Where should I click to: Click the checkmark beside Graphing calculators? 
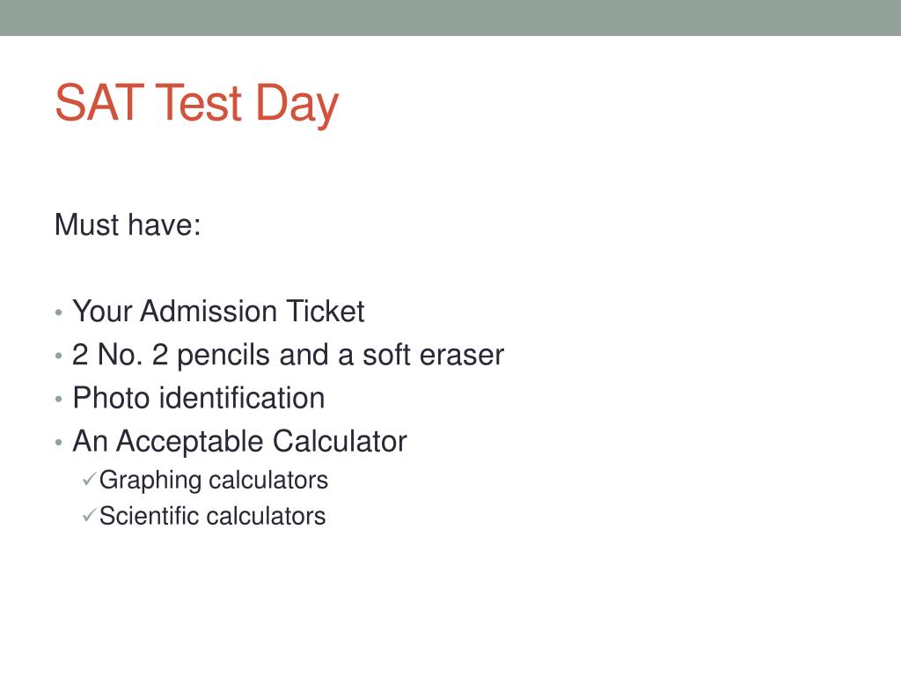tap(89, 479)
